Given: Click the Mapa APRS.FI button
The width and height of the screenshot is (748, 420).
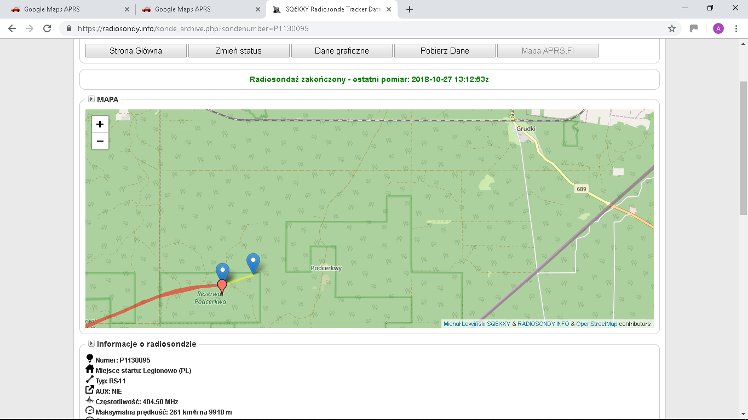Looking at the screenshot, I should click(548, 51).
